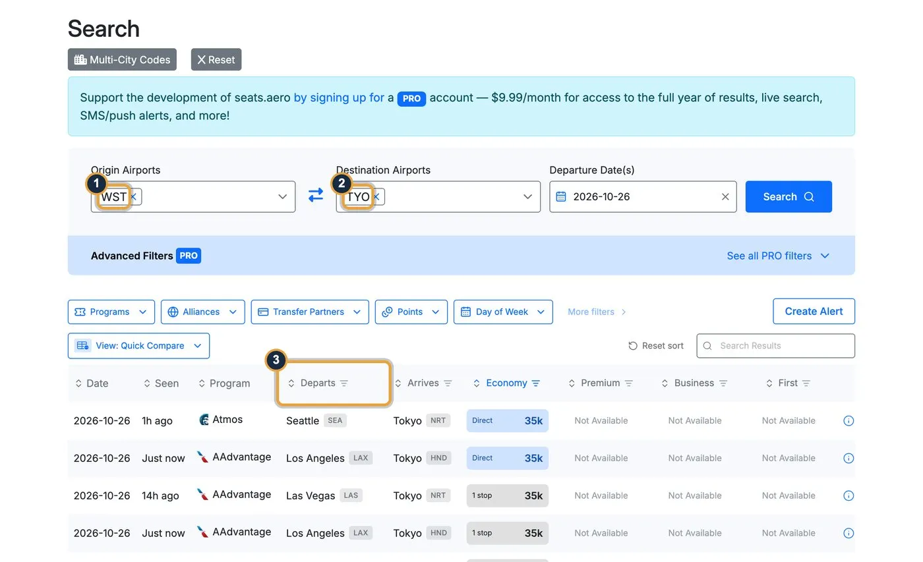Remove the WST origin airport chip
The image size is (923, 562).
[134, 196]
